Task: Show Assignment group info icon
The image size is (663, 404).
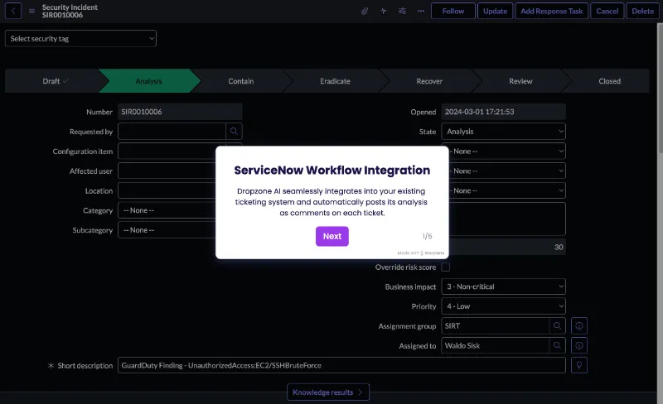Action: coord(579,326)
